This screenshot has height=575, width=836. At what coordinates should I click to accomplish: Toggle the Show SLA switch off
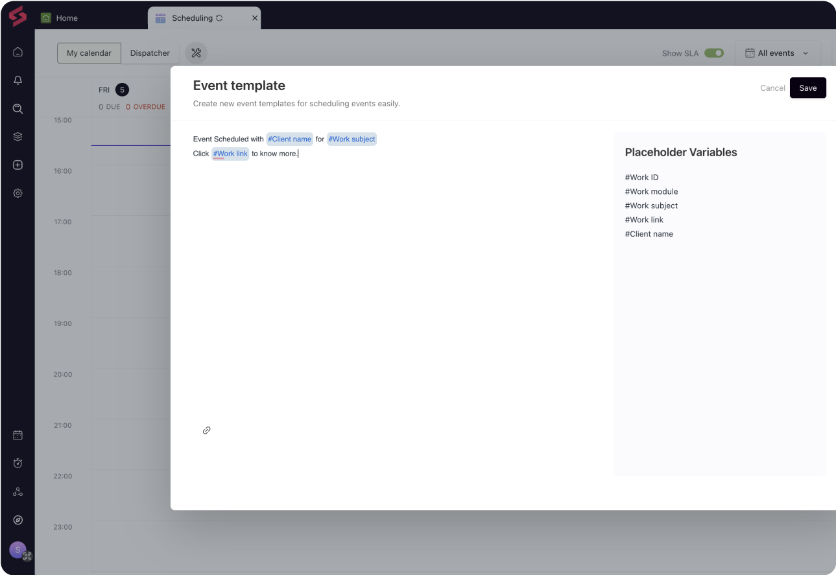click(714, 53)
